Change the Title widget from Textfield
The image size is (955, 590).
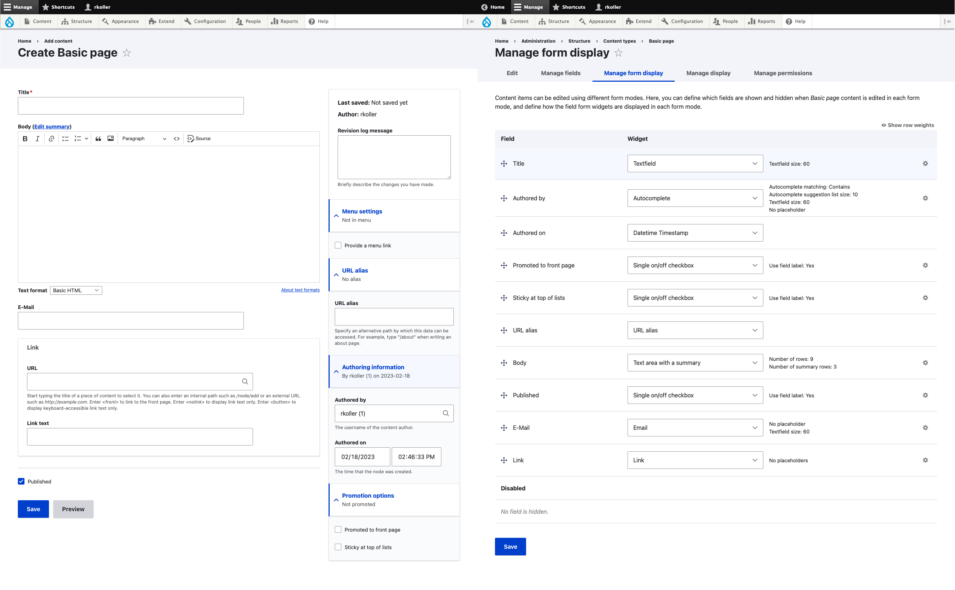695,163
